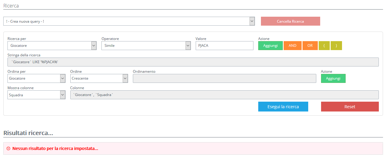This screenshot has height=158, width=389.
Task: Click the Cancella Ricerca button
Action: pos(290,21)
